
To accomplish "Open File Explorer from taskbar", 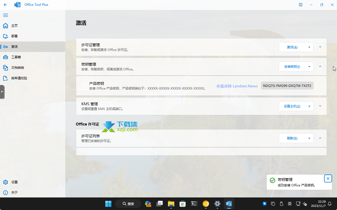I will (x=171, y=204).
